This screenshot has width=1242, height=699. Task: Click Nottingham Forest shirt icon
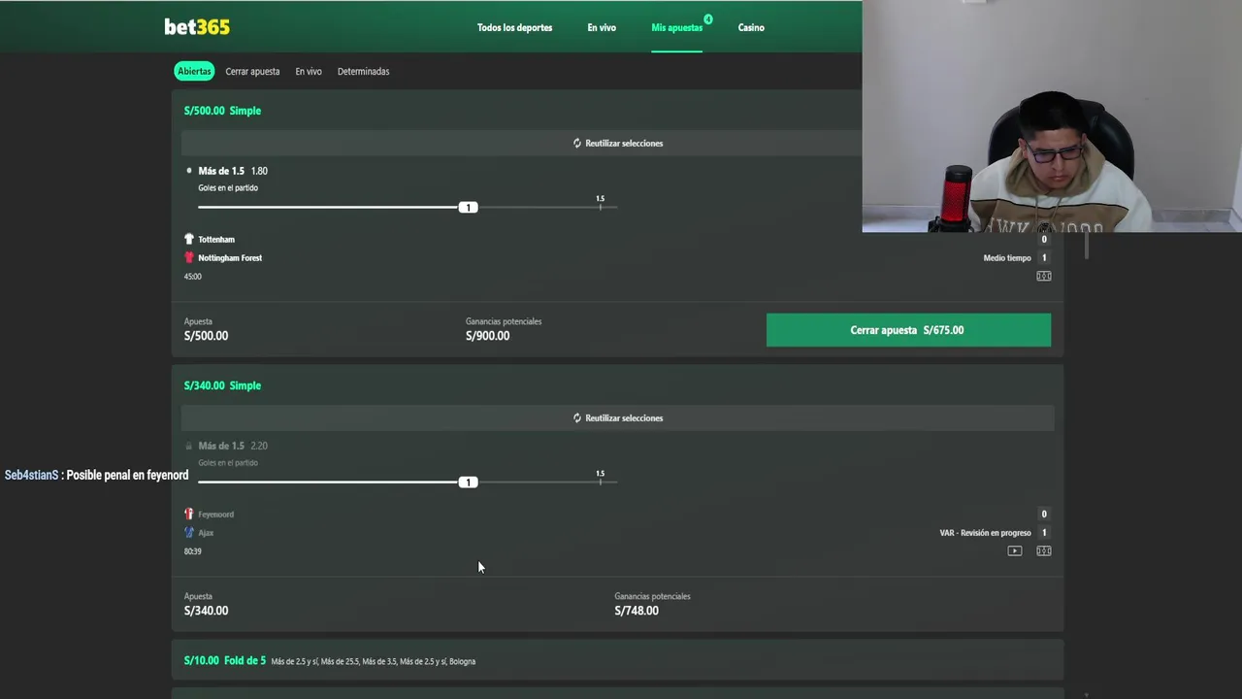tap(189, 257)
